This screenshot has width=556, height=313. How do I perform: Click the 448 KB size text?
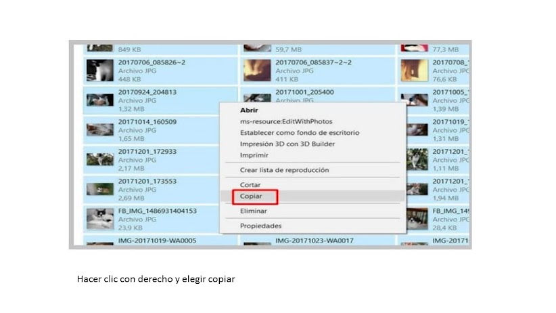point(129,79)
